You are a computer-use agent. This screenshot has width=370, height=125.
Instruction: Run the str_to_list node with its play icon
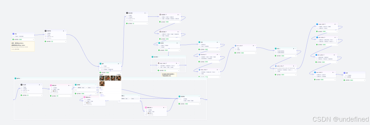[x=253, y=45]
